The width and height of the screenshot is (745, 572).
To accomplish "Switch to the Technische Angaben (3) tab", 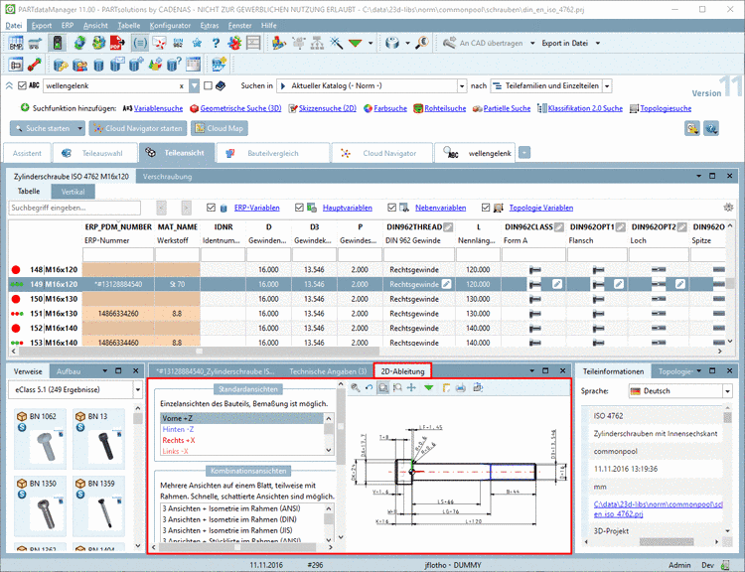I will (x=328, y=371).
